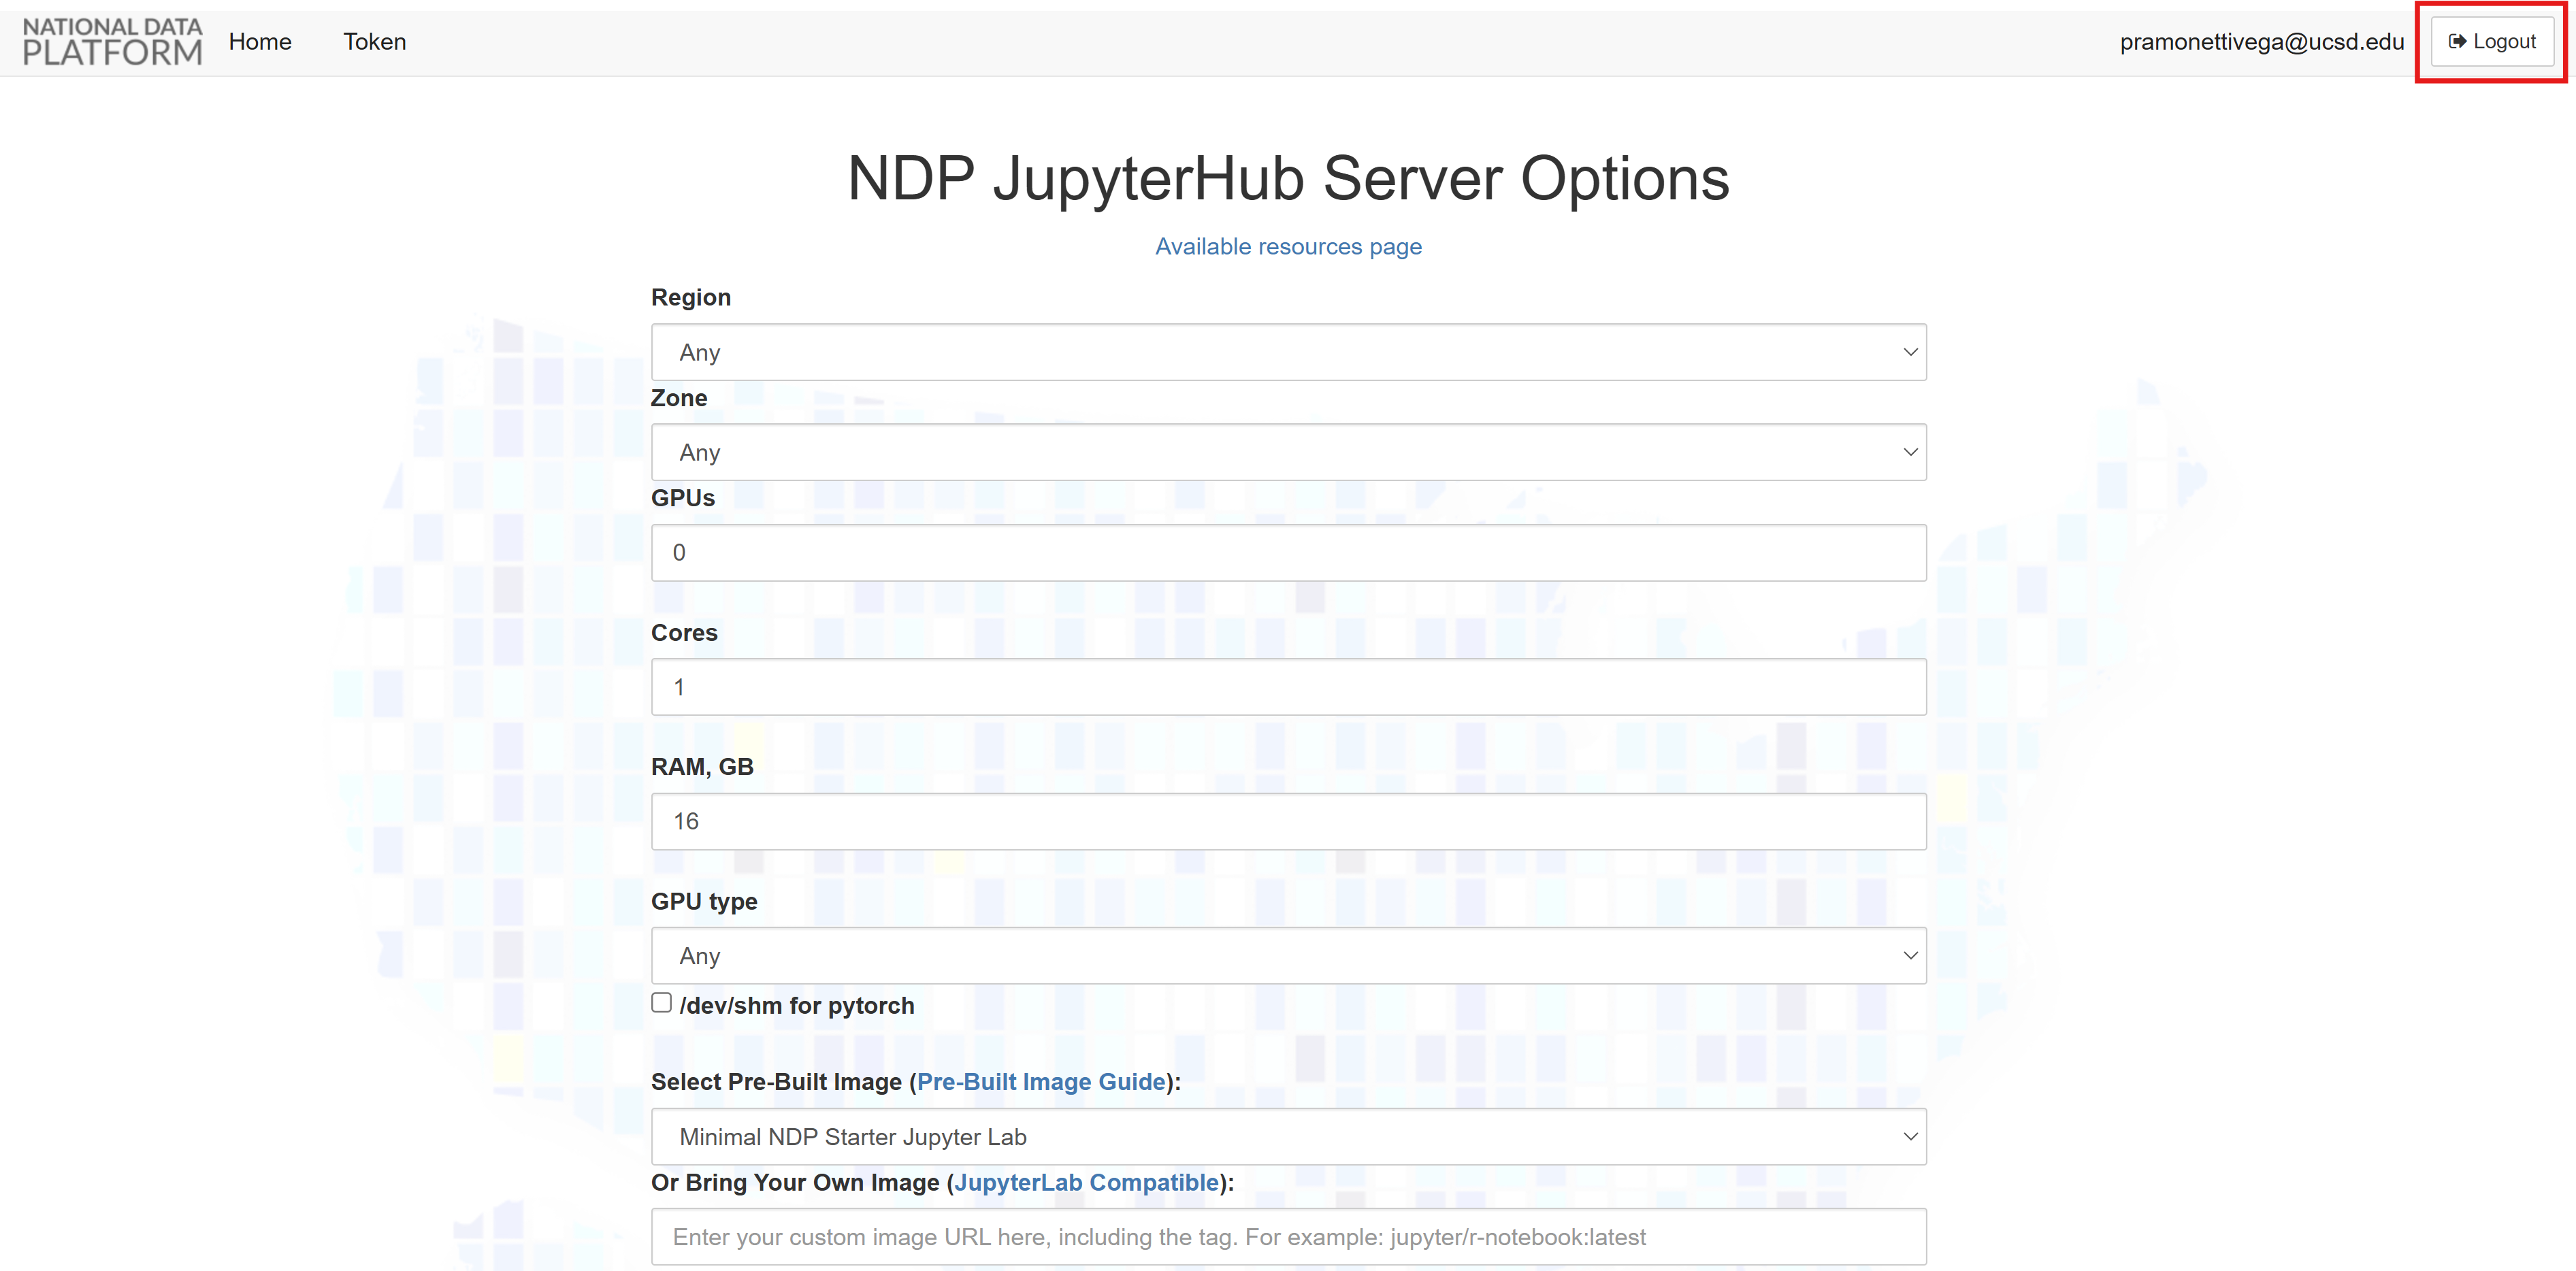Viewport: 2576px width, 1271px height.
Task: Click the National Data Platform logo
Action: [x=112, y=42]
